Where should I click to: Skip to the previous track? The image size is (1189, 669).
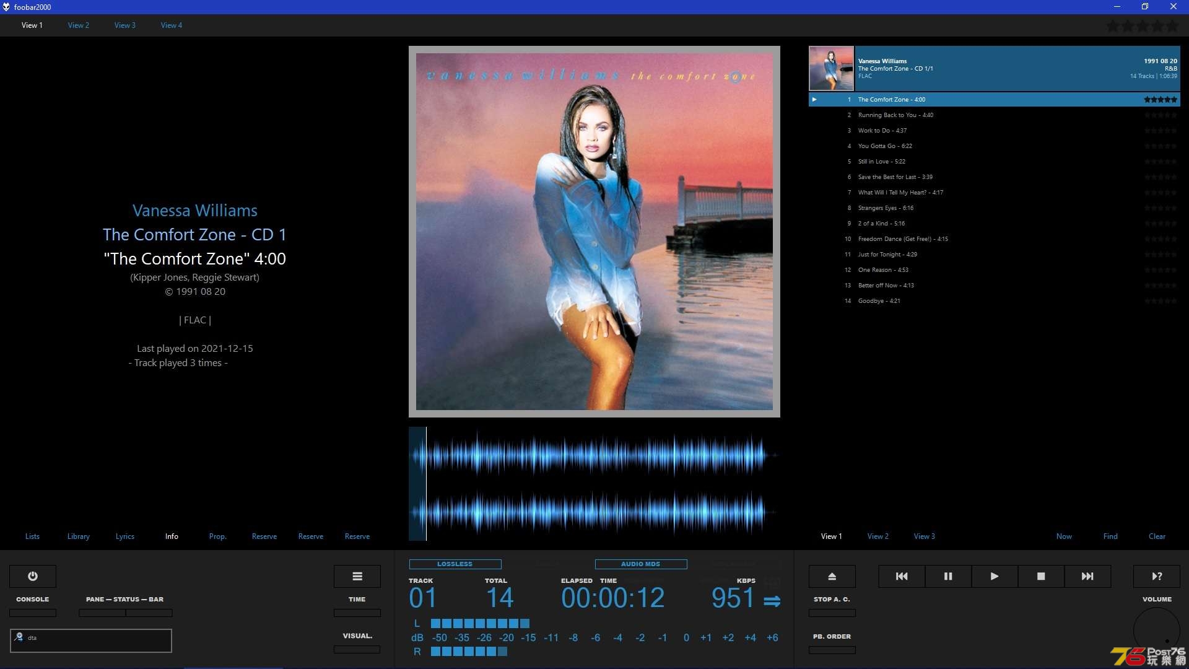(902, 576)
